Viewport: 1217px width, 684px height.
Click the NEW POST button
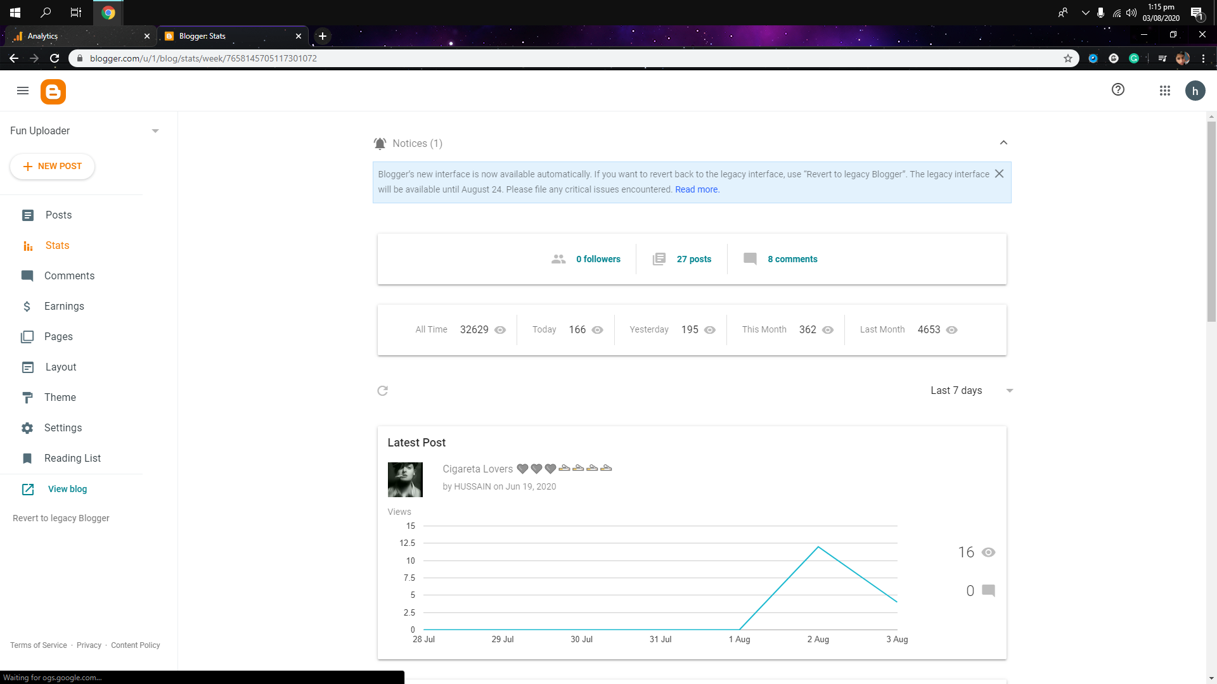pyautogui.click(x=53, y=167)
